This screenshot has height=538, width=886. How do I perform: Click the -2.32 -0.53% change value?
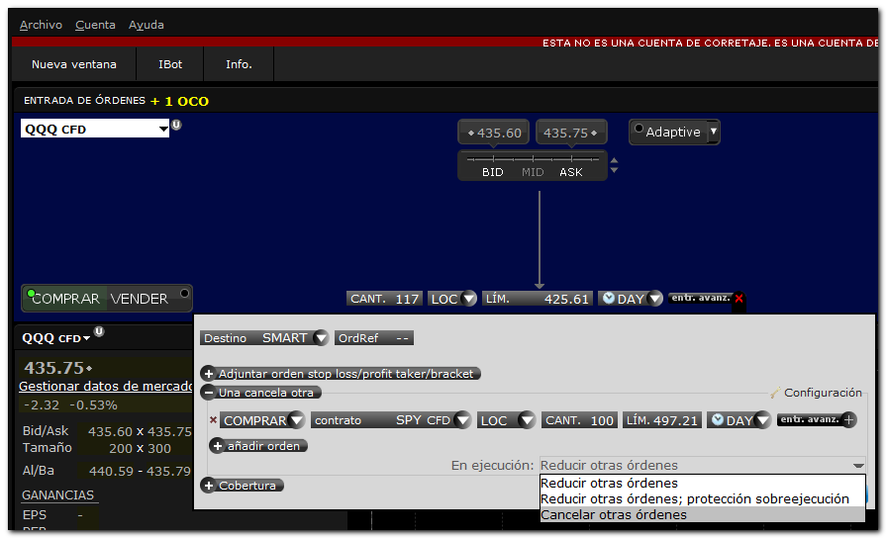point(70,405)
